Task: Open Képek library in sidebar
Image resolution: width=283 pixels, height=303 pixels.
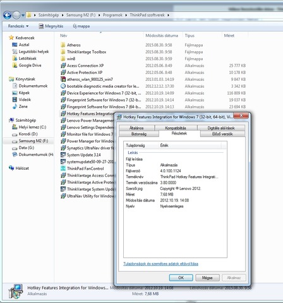Action: [x=24, y=93]
